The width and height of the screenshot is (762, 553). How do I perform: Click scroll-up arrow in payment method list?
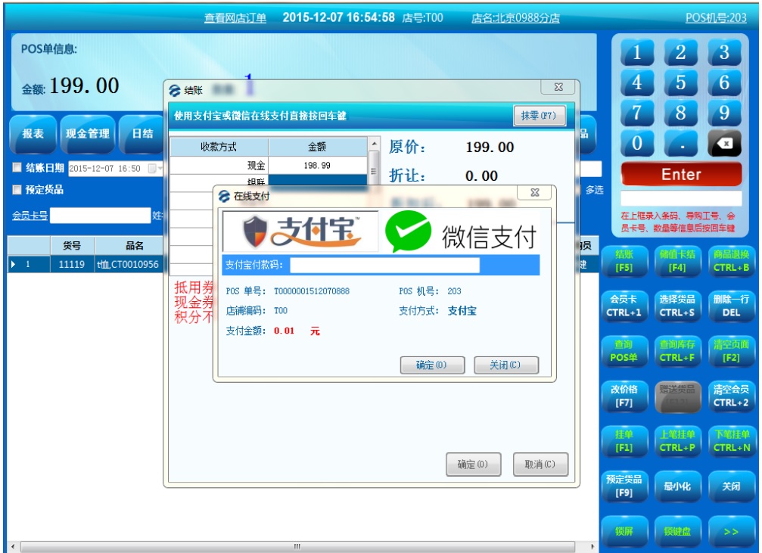[374, 144]
